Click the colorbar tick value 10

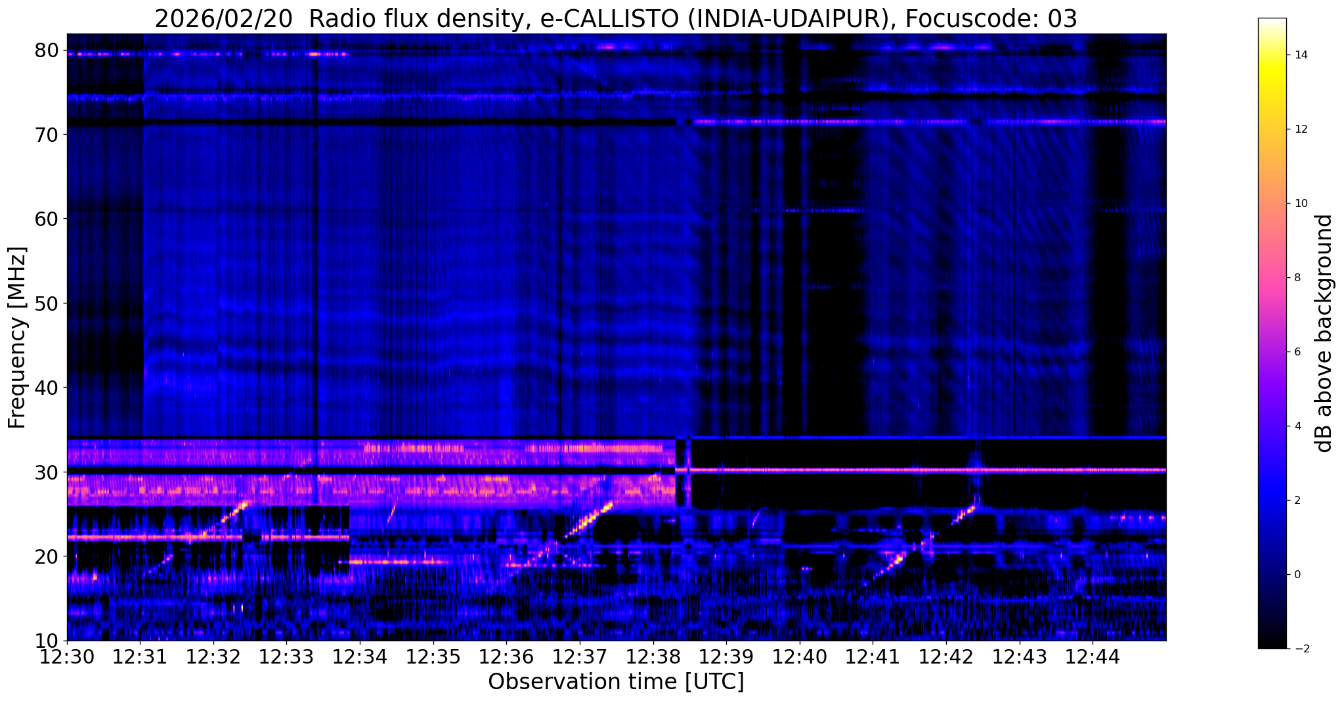point(1300,204)
